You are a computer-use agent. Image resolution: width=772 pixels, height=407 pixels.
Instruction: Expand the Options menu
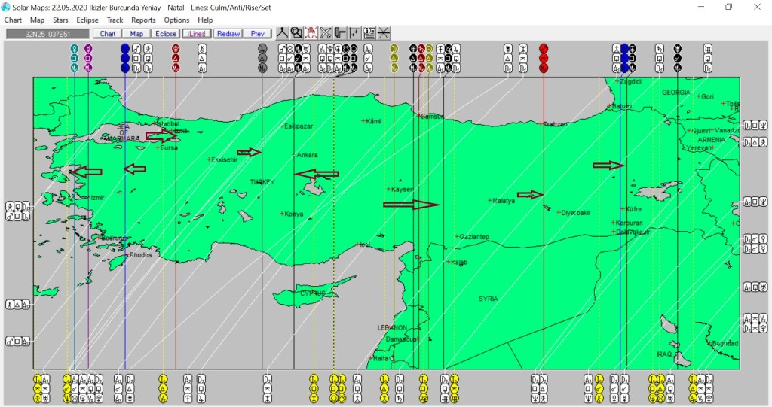(x=176, y=20)
